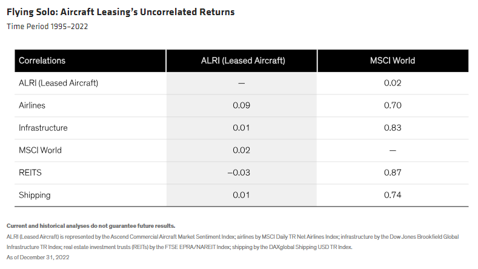Click the 0.83 Infrastructure value
The image size is (478, 269).
pos(393,128)
